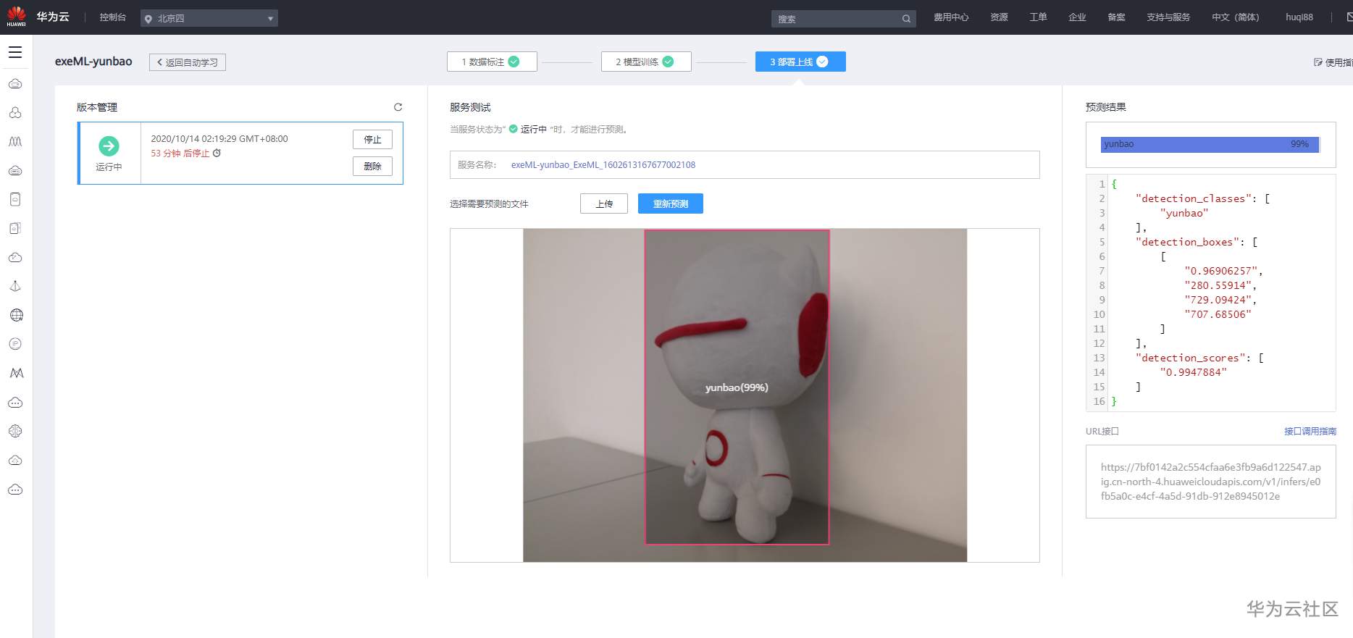This screenshot has height=638, width=1353.
Task: Open the sidebar brain-shaped icon
Action: [15, 431]
